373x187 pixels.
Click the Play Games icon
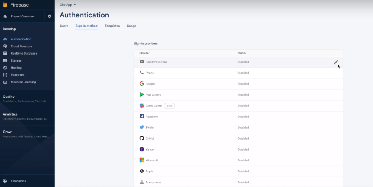coord(142,95)
